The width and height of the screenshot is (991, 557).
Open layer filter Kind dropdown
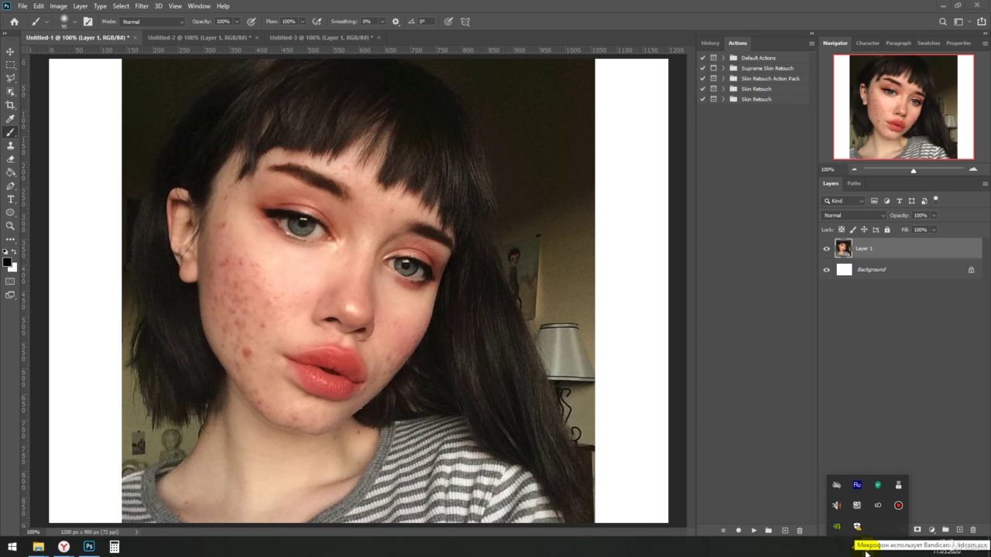(x=844, y=201)
